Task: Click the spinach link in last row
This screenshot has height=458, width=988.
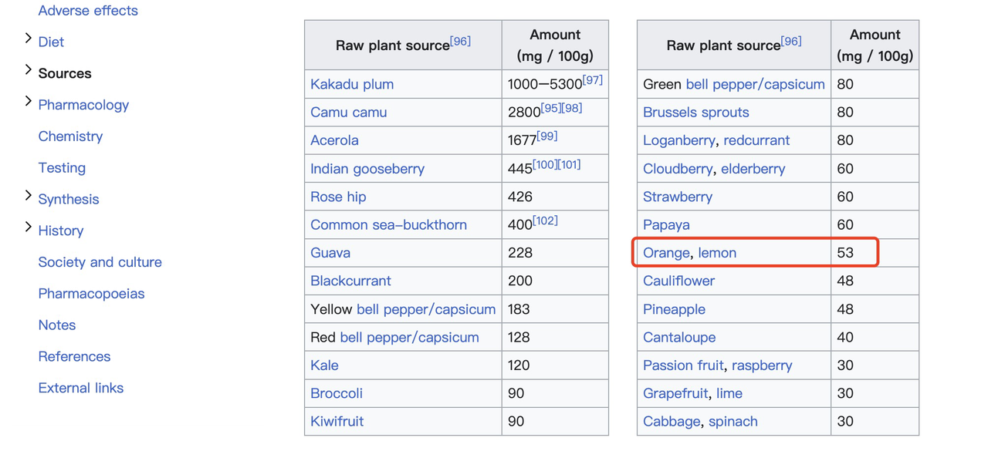Action: tap(733, 422)
